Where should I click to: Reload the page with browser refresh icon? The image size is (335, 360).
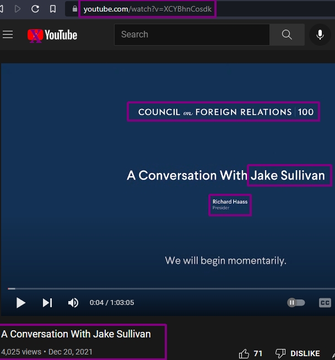[35, 9]
